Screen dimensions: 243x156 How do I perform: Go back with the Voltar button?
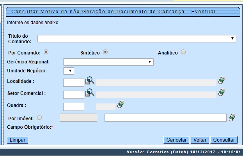pos(200,140)
